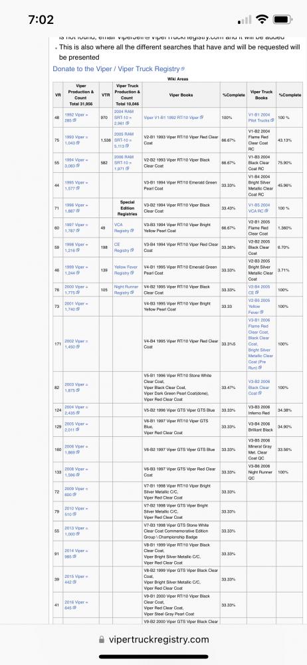This screenshot has height=665, width=307.
Task: Open the 2015 Viper = 442 link
Action: [76, 579]
